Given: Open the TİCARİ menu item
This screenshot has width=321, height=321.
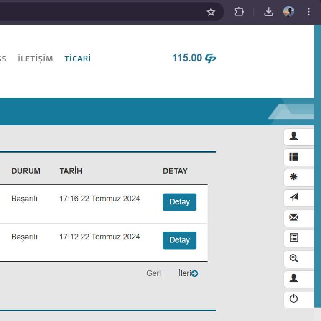Looking at the screenshot, I should 78,59.
